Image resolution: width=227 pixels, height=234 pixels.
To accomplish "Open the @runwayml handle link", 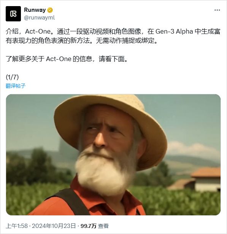I will 40,18.
